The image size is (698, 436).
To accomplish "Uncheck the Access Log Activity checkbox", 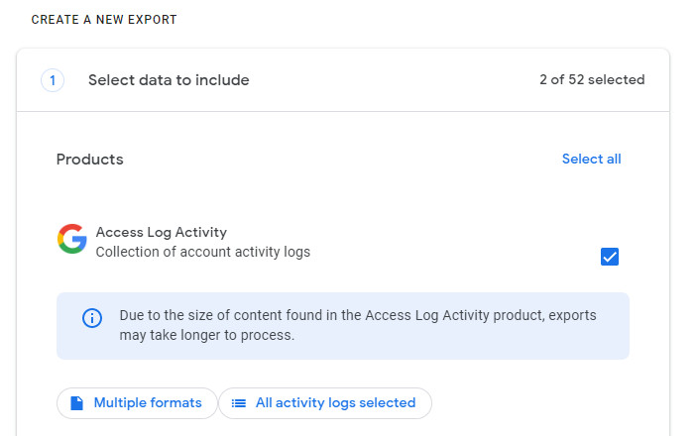I will 610,257.
